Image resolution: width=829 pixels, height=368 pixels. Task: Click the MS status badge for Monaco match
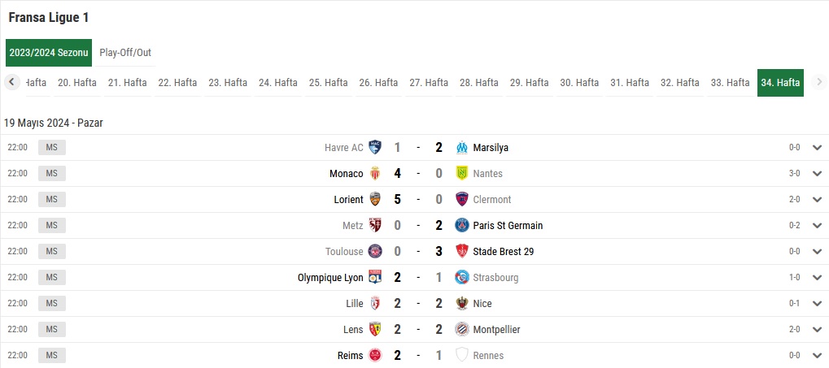tap(52, 173)
